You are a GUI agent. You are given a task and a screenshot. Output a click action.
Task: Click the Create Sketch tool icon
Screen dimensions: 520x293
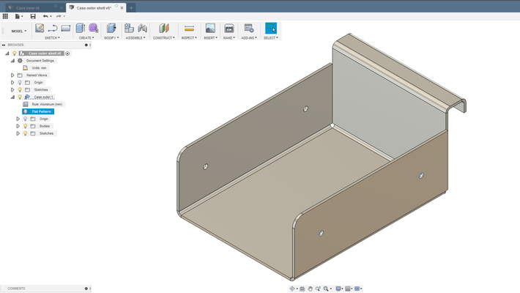pyautogui.click(x=40, y=29)
